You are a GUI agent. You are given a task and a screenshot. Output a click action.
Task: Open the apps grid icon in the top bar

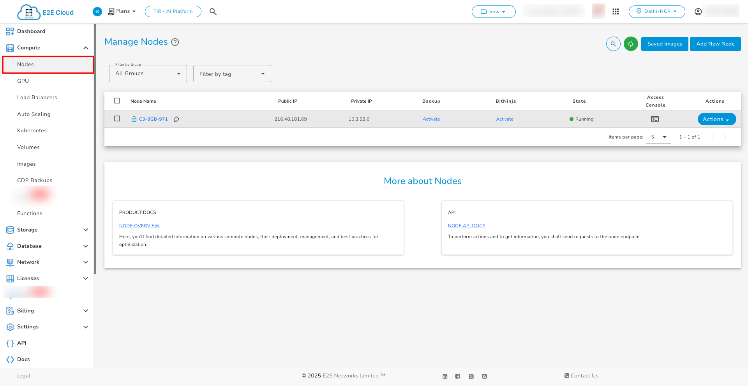tap(616, 12)
